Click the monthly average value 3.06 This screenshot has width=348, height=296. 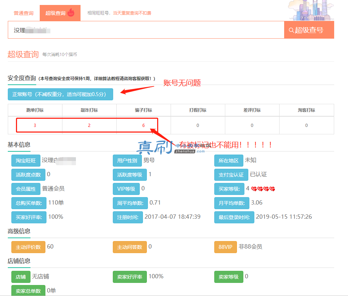tap(256, 203)
